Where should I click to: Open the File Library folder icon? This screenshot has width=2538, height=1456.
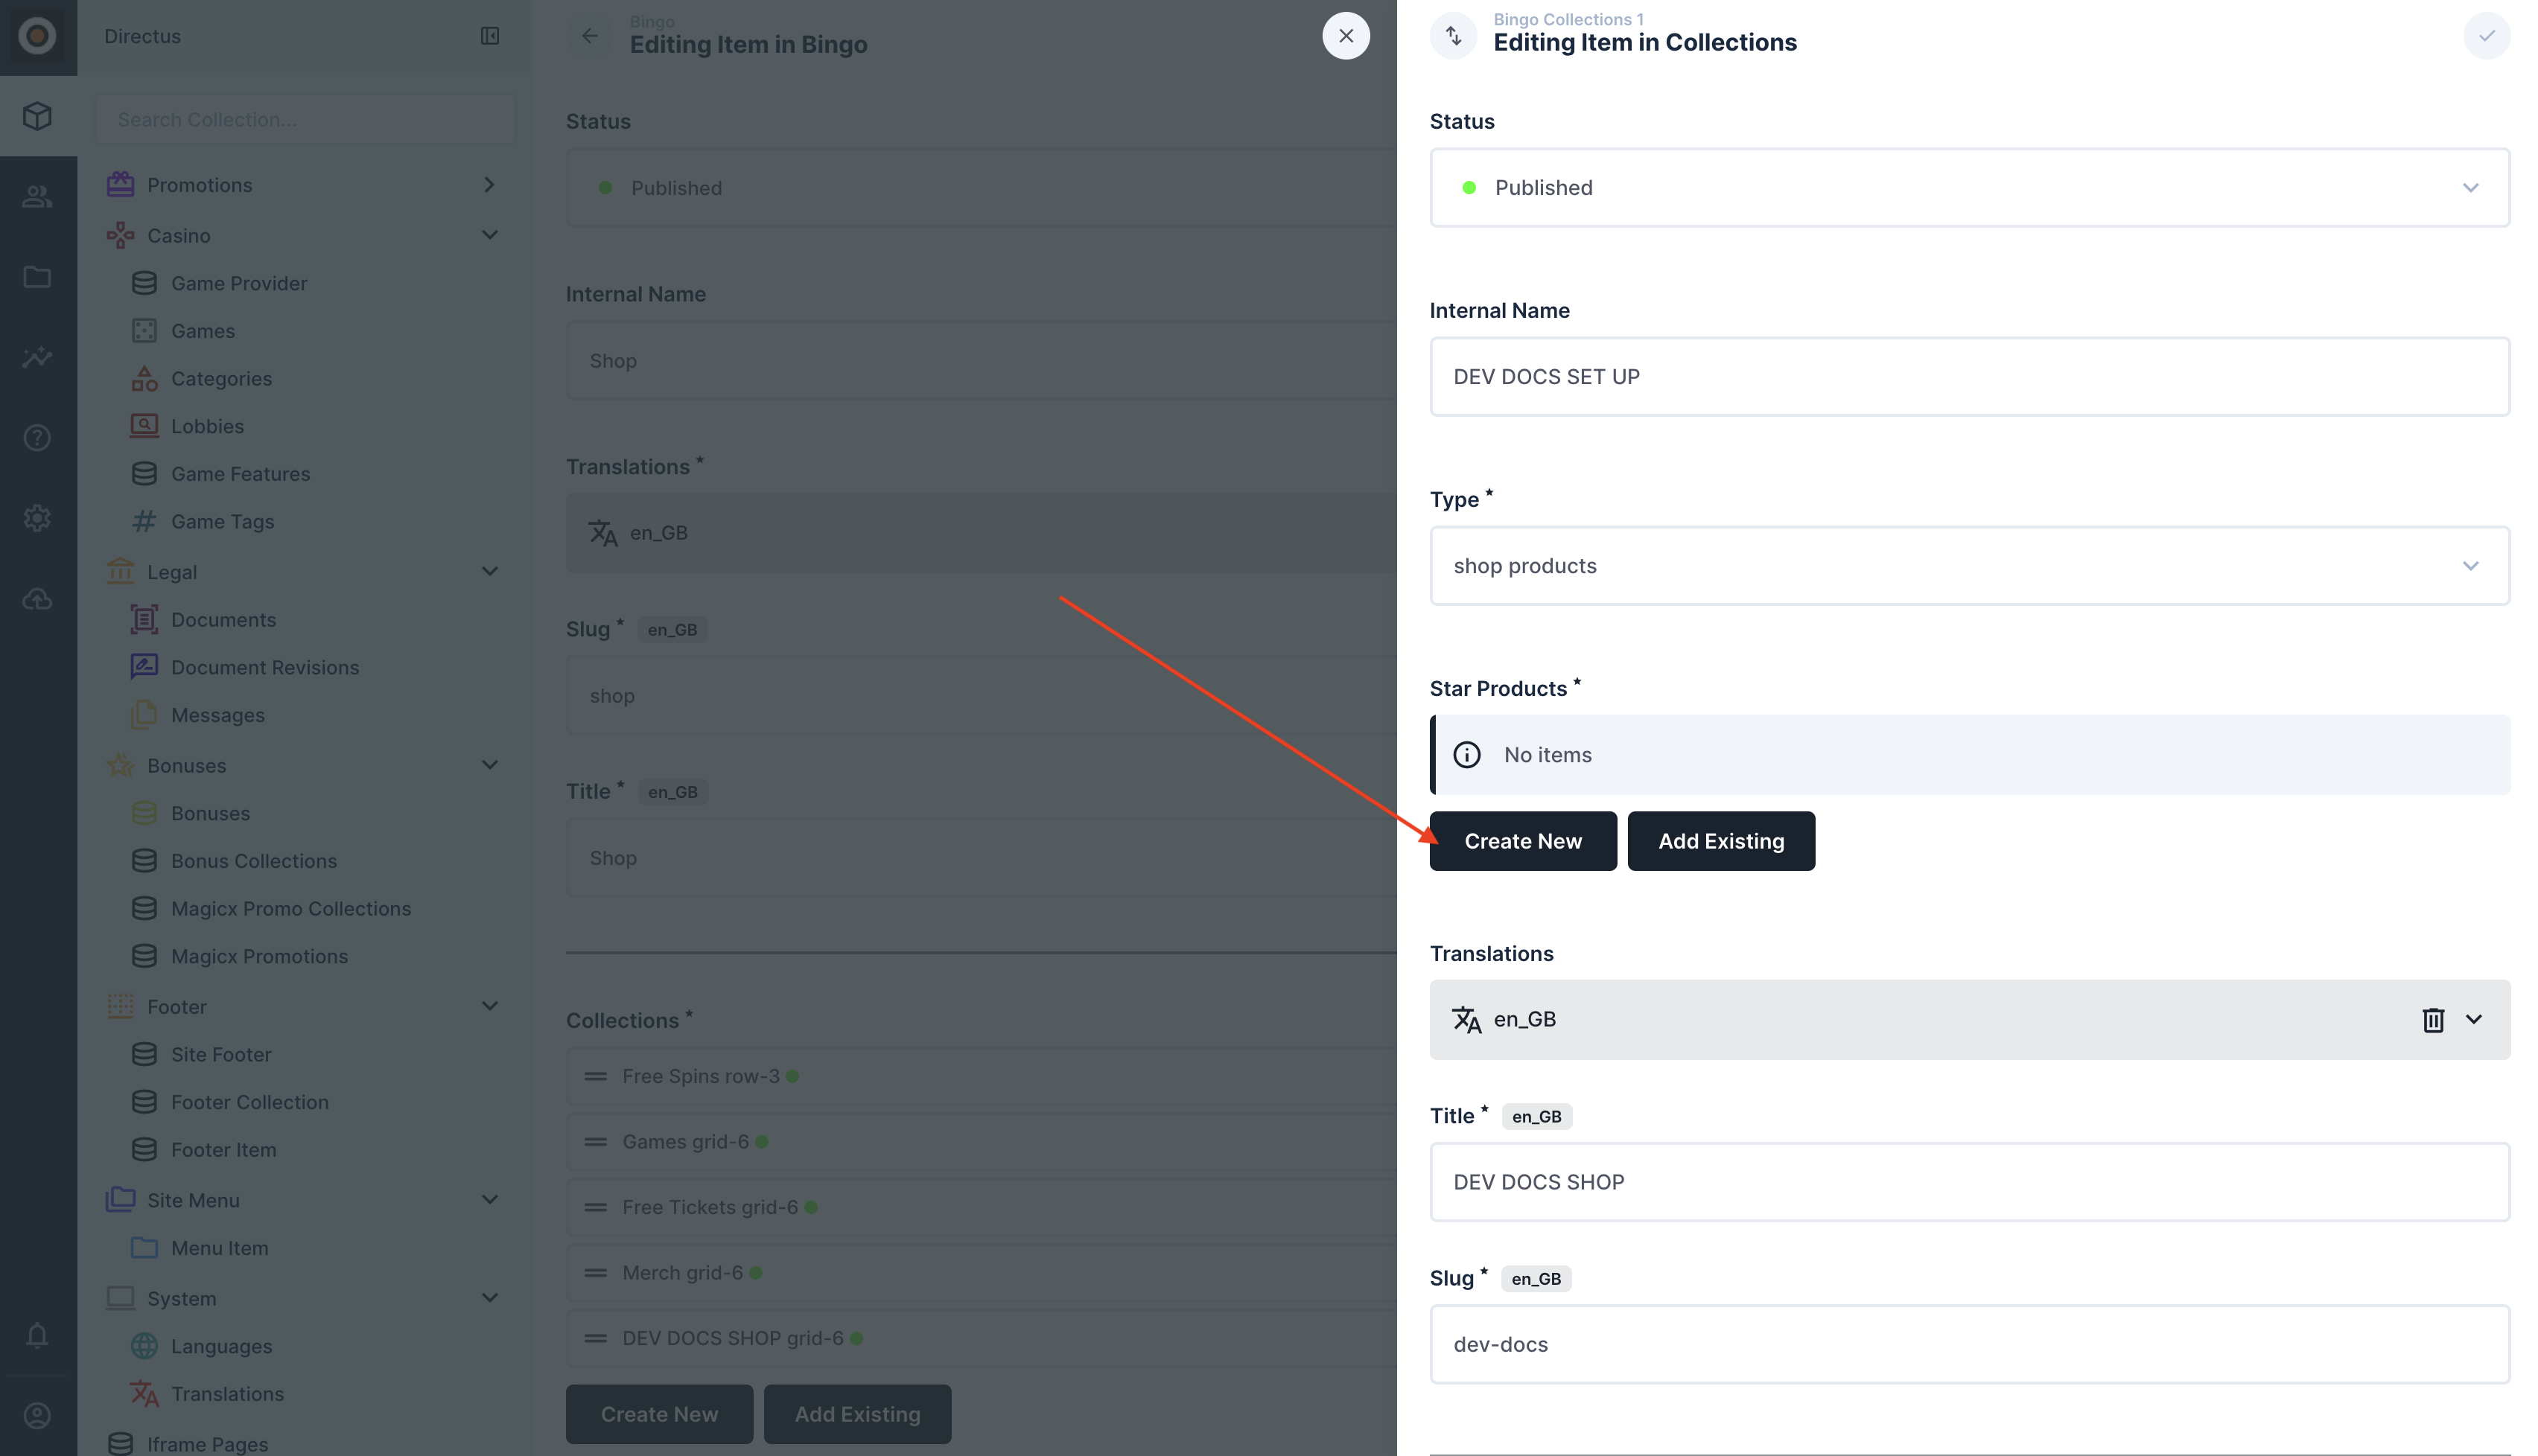37,277
